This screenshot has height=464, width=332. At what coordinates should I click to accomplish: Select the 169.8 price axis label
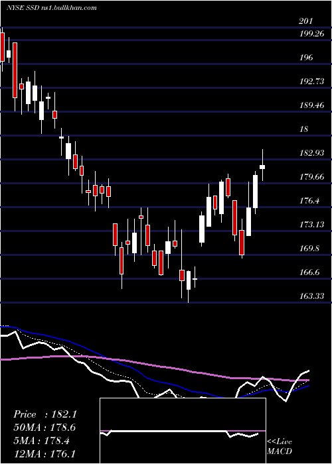309,249
